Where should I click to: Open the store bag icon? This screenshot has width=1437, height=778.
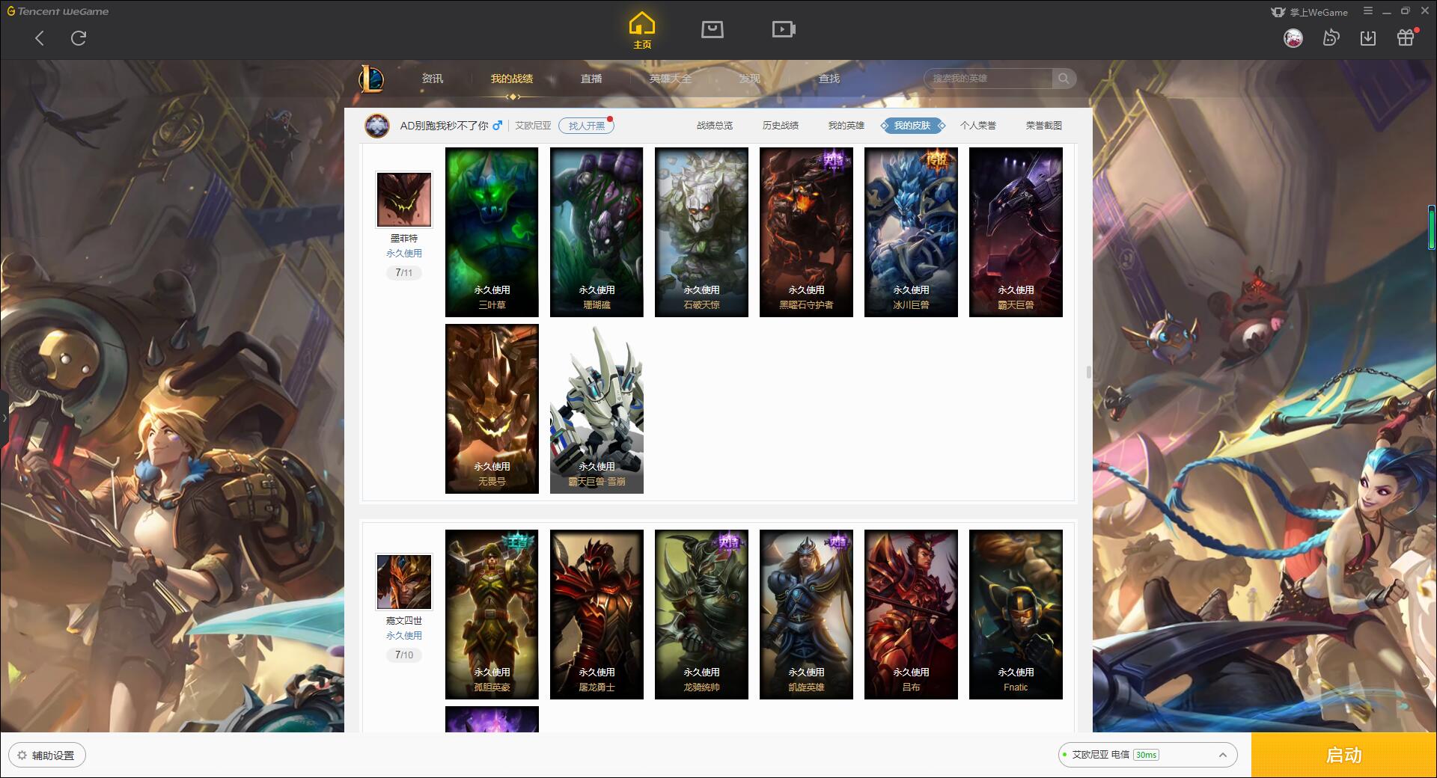pyautogui.click(x=712, y=29)
